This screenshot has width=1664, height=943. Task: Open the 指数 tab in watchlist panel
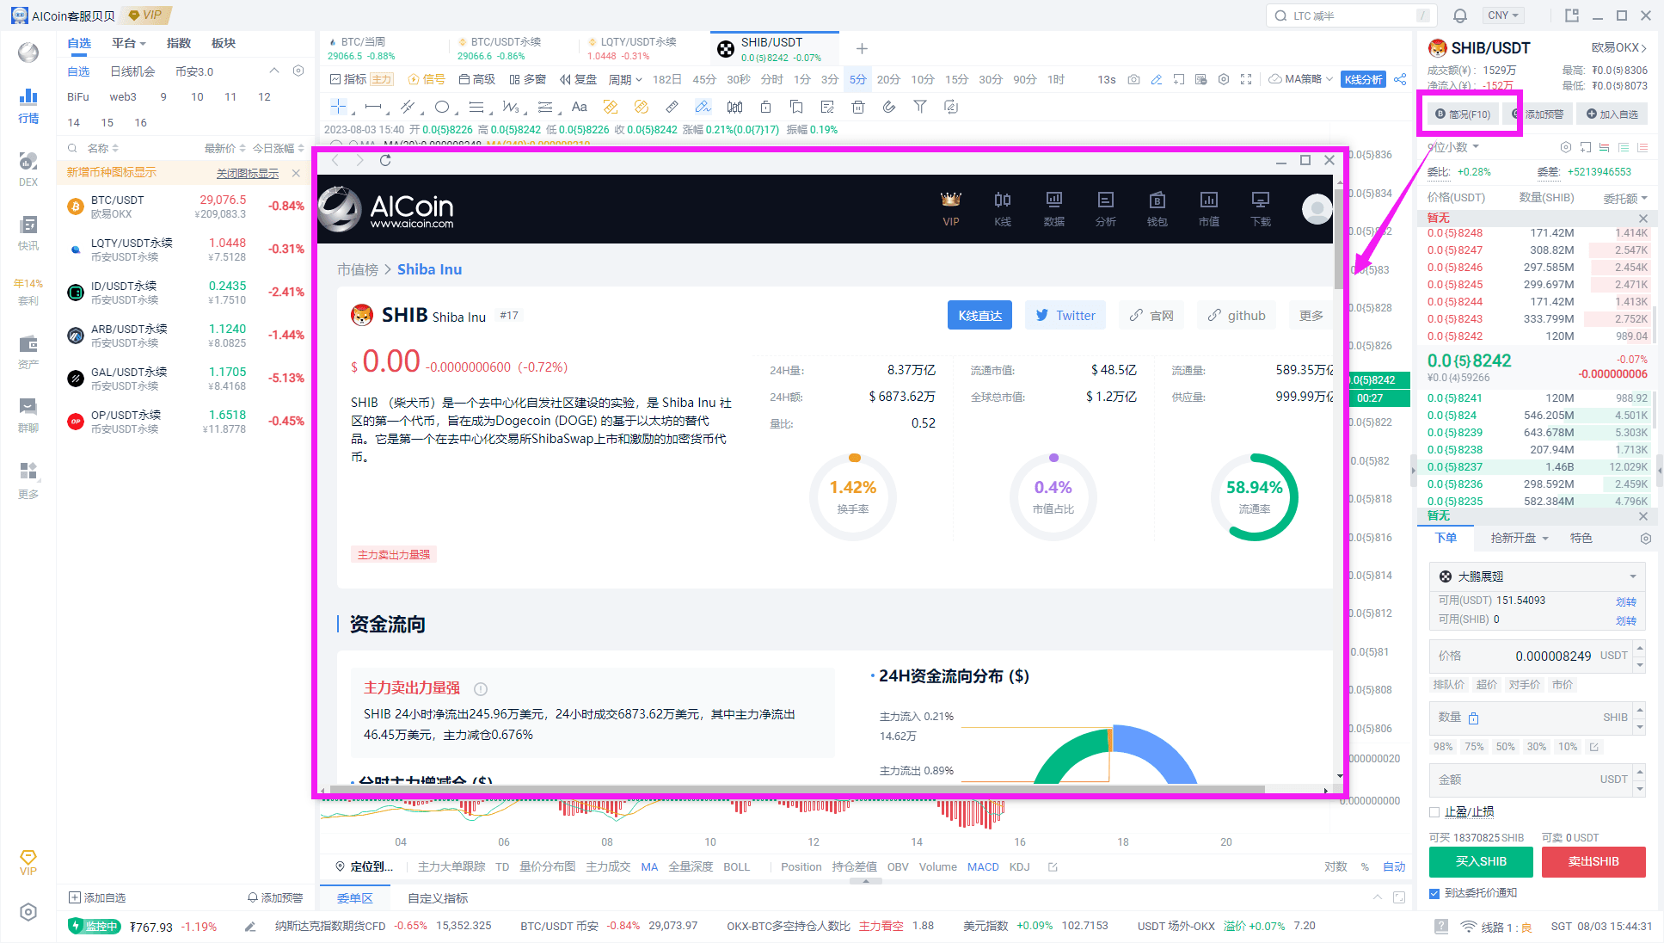tap(179, 43)
